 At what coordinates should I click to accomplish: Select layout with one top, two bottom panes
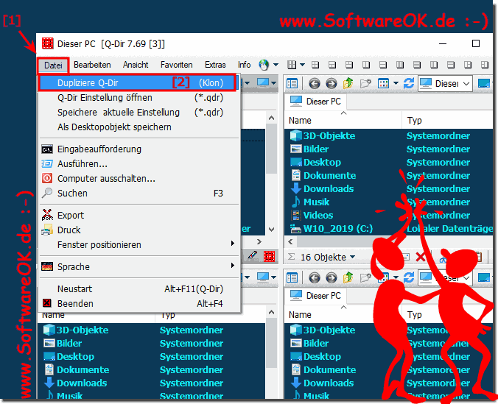[x=332, y=65]
